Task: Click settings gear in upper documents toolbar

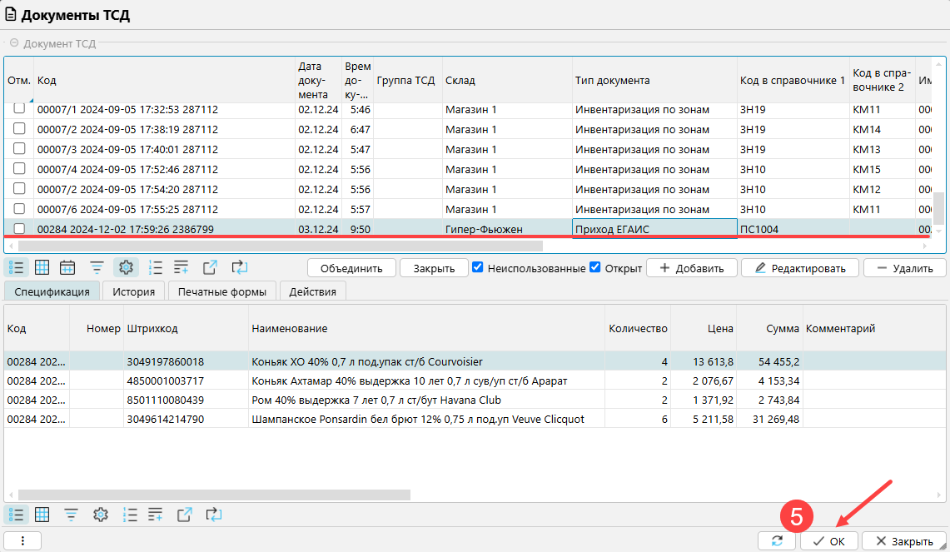Action: pyautogui.click(x=126, y=267)
